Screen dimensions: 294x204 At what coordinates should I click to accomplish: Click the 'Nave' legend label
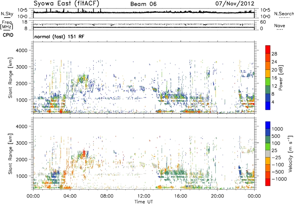(x=280, y=26)
